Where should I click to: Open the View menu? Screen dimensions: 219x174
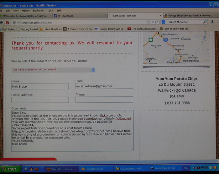point(16,11)
